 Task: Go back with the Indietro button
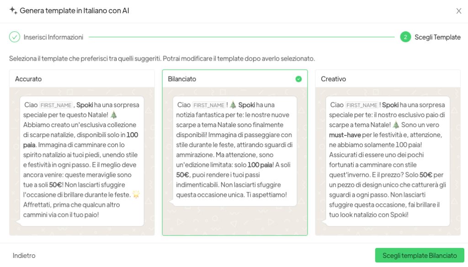click(x=24, y=256)
